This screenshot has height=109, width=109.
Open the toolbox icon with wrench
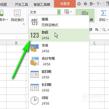coord(85,13)
